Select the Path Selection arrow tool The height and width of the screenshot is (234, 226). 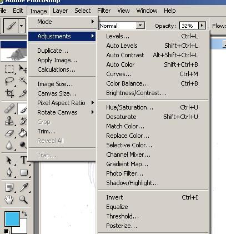(x=9, y=160)
